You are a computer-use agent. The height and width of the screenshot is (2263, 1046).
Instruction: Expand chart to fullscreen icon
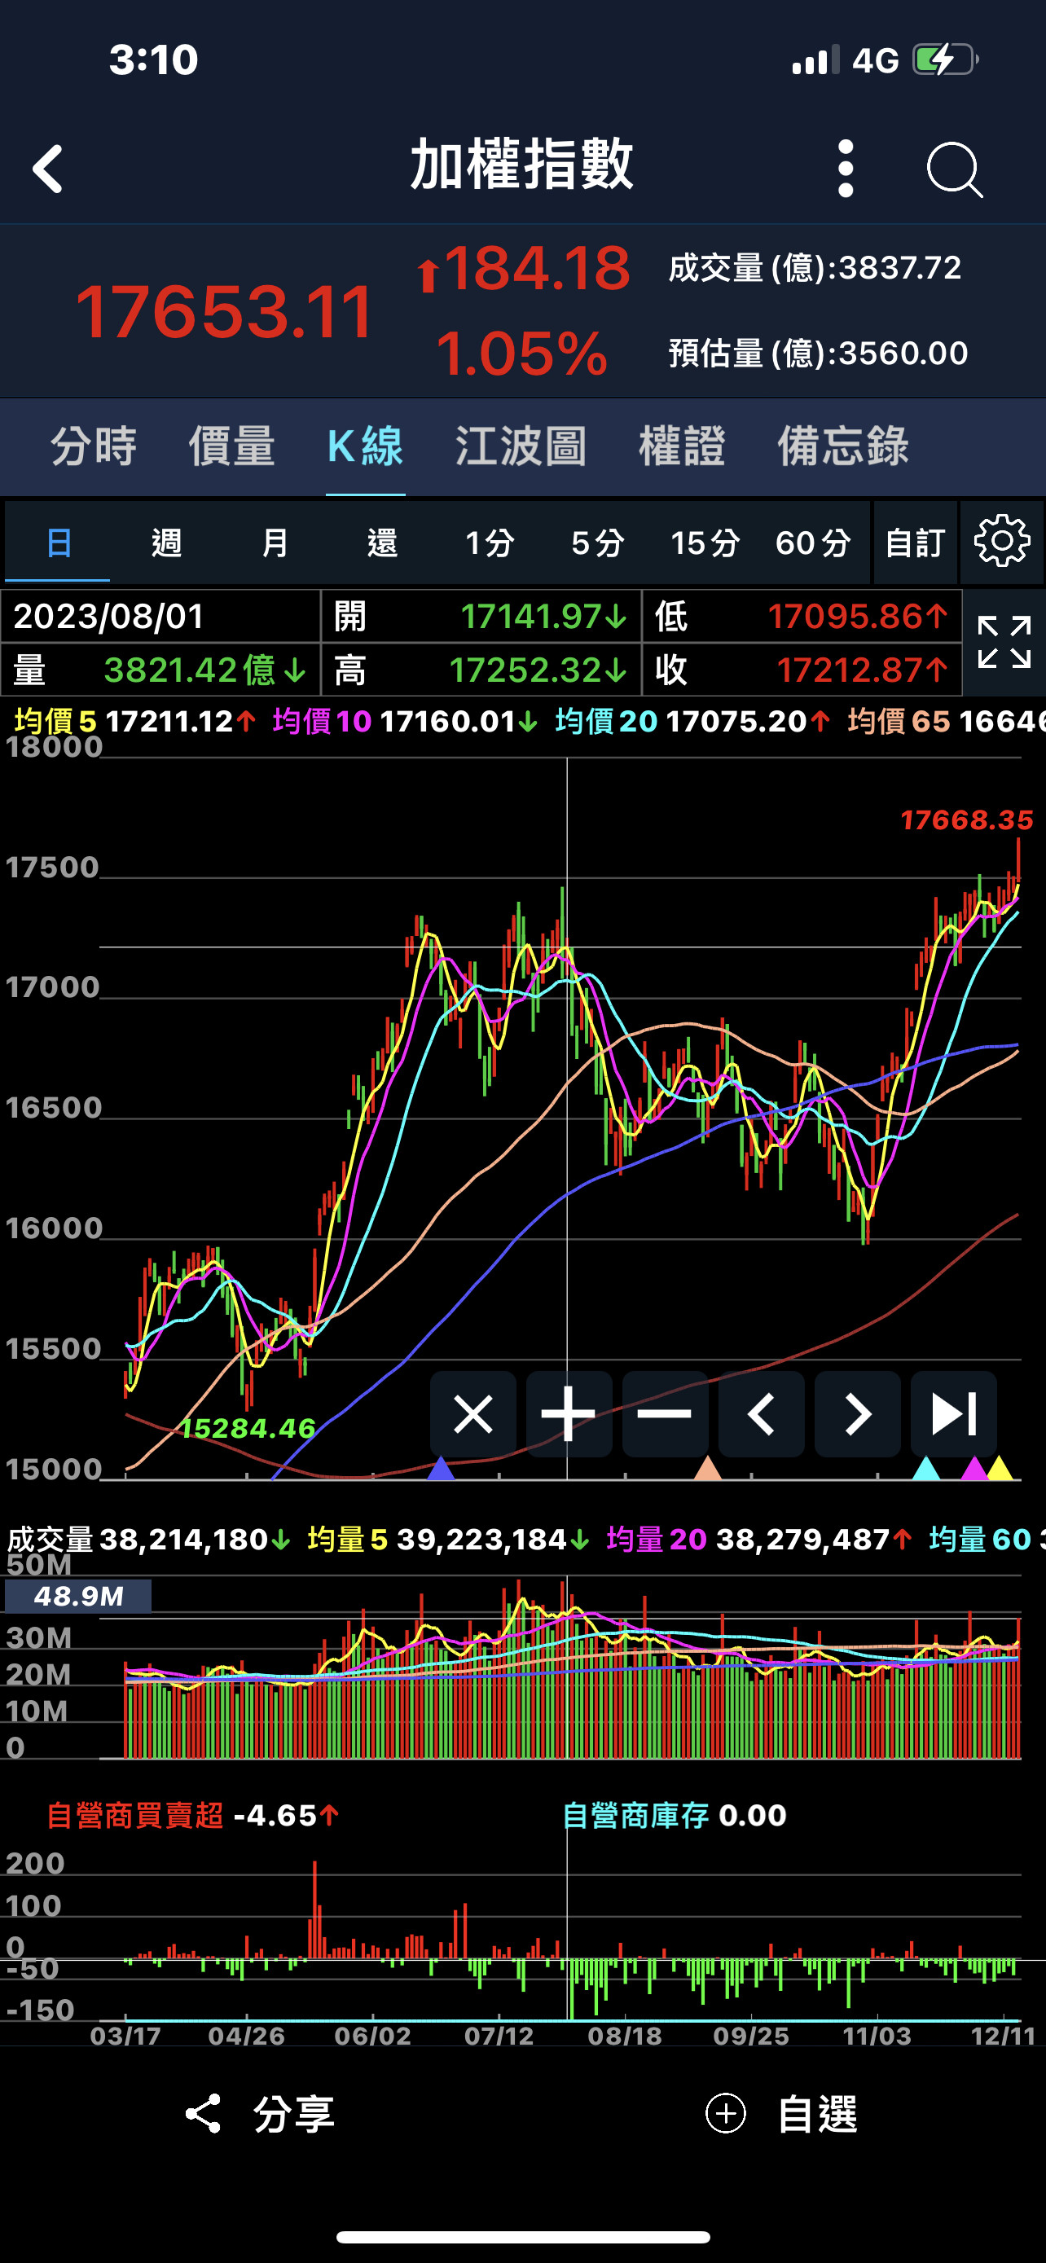[x=1004, y=642]
